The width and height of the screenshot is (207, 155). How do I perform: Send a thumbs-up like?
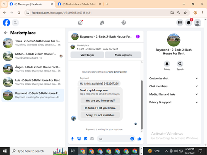coord(140,138)
